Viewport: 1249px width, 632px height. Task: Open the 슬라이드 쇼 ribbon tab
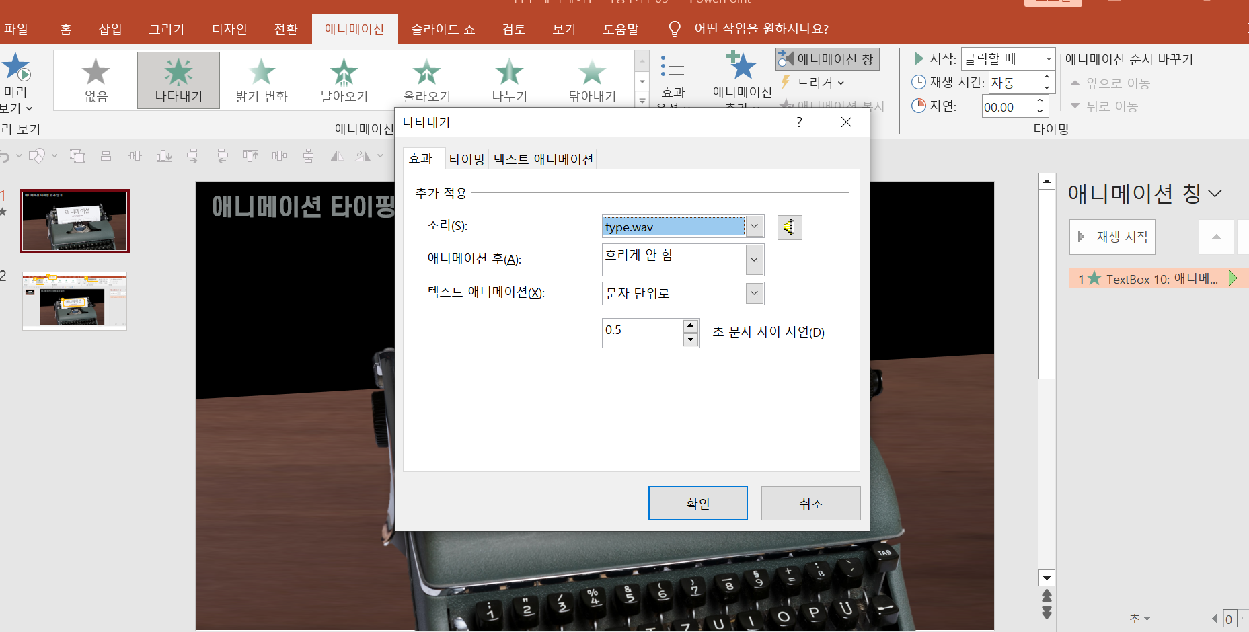[x=442, y=28]
